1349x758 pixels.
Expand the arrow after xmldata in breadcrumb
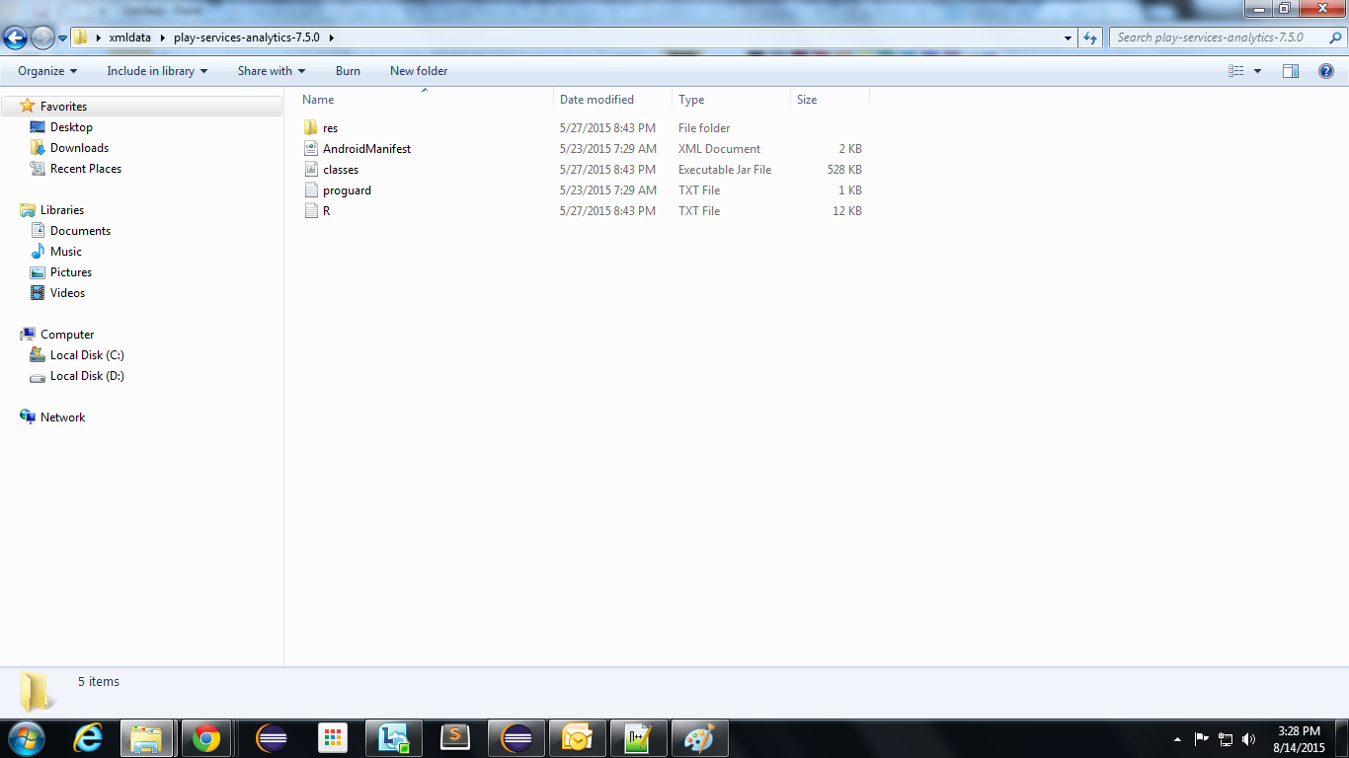163,38
